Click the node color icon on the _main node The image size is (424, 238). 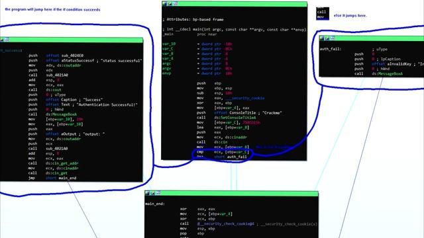pyautogui.click(x=164, y=3)
